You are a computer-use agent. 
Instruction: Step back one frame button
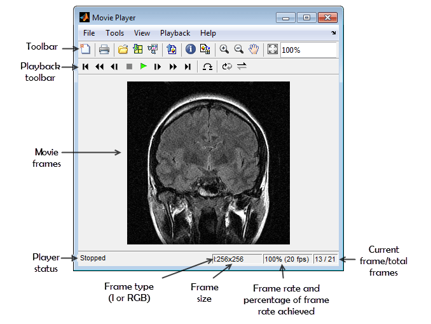[x=114, y=67]
